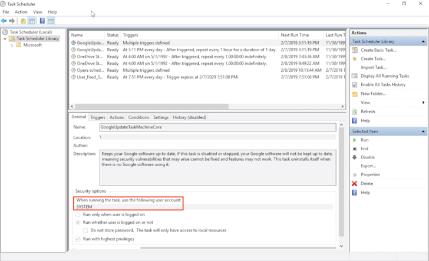Toggle the 'Do not store password' checkbox

[86, 230]
